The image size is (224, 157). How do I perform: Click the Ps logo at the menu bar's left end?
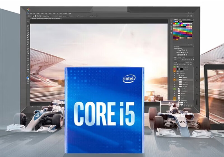coord(28,13)
